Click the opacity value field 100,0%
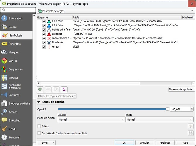 [180, 109]
